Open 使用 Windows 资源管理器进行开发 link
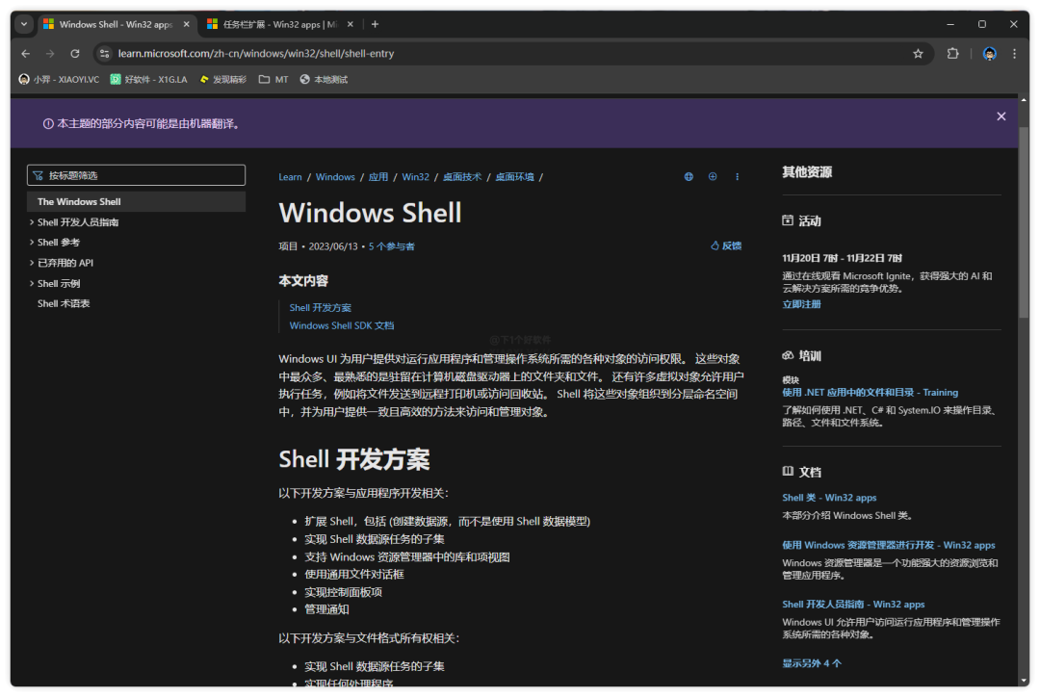 (x=888, y=545)
